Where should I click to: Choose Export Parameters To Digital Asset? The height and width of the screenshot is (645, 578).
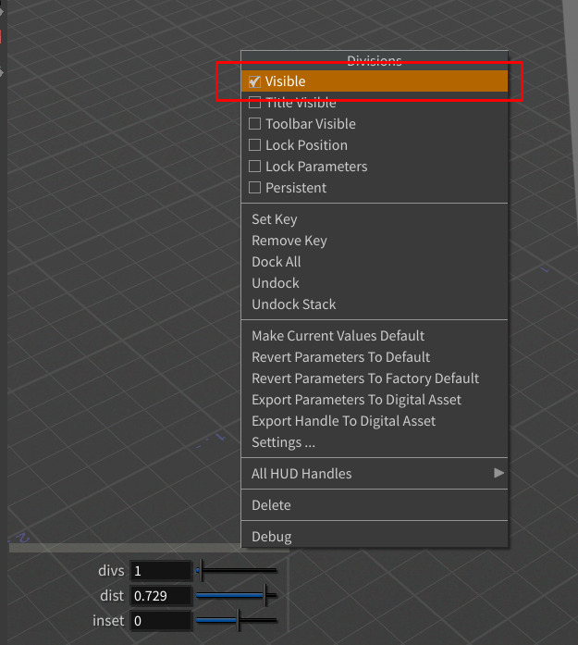click(x=375, y=401)
